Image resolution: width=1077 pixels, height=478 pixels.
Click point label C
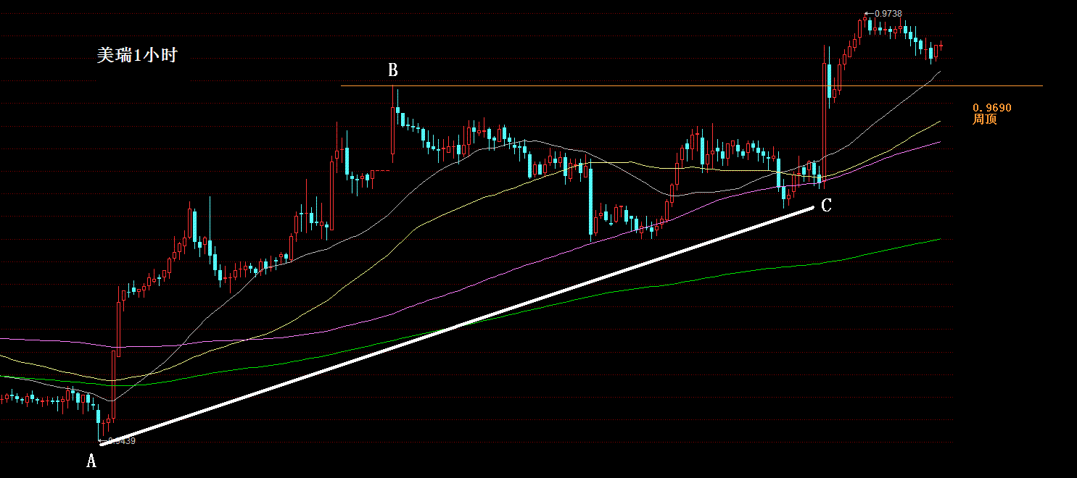click(x=826, y=206)
